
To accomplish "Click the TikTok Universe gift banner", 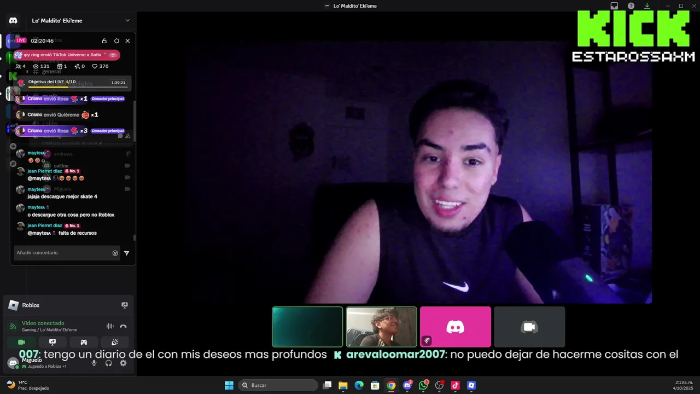I will 66,55.
